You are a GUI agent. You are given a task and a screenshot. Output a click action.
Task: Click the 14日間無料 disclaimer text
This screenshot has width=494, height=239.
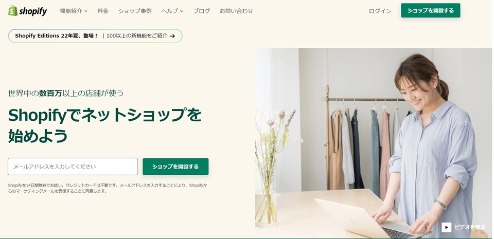click(x=108, y=188)
